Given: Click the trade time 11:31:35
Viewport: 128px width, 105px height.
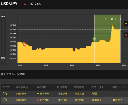Looking at the screenshot, I should tap(62, 100).
